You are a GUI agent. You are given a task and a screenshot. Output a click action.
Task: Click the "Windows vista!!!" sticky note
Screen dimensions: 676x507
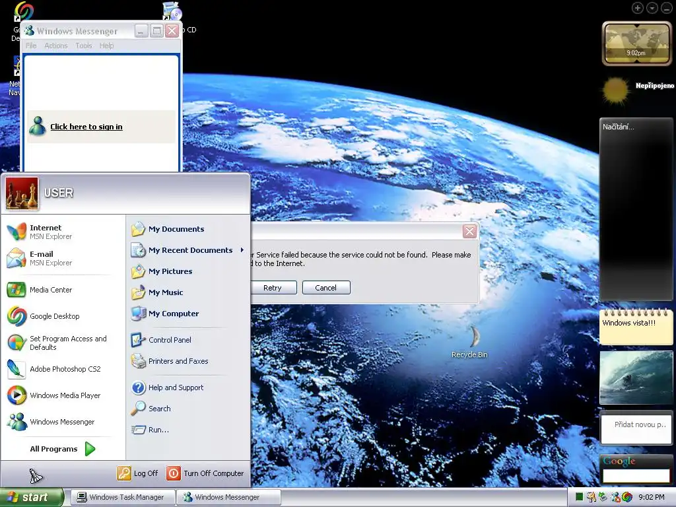tap(636, 327)
